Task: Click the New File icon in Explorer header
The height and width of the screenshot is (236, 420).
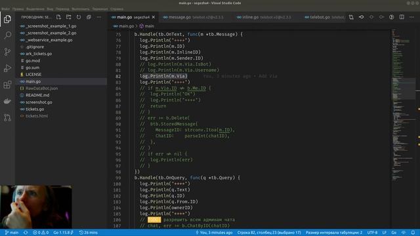Action: tap(58, 17)
